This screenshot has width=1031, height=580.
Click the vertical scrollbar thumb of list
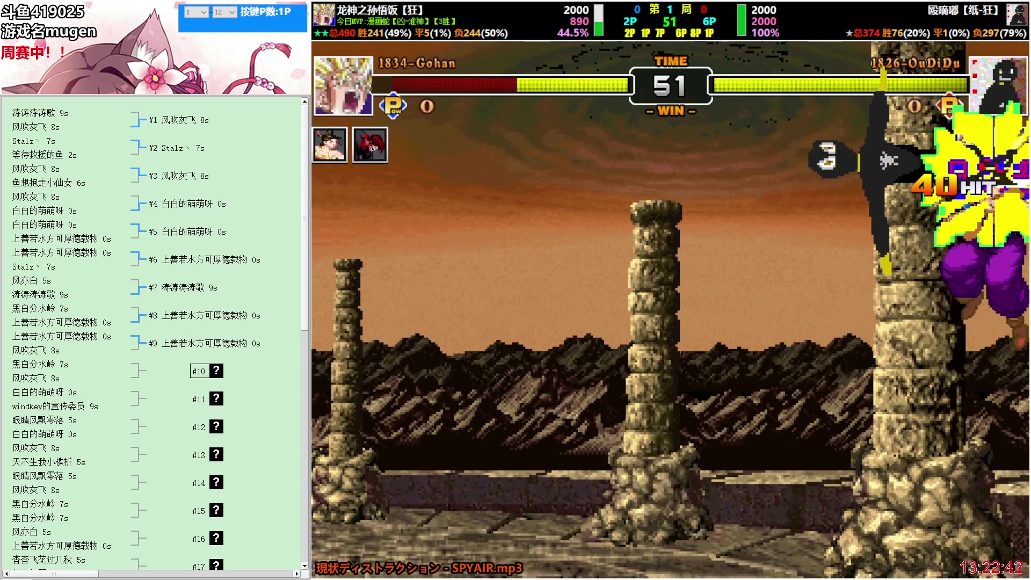(x=304, y=218)
